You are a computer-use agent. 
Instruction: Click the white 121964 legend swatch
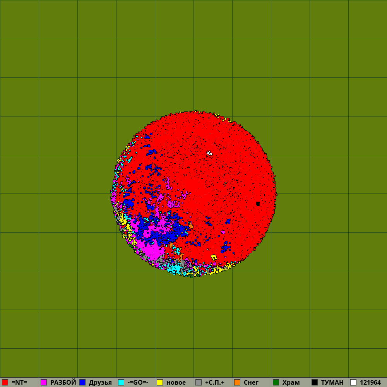pyautogui.click(x=353, y=382)
